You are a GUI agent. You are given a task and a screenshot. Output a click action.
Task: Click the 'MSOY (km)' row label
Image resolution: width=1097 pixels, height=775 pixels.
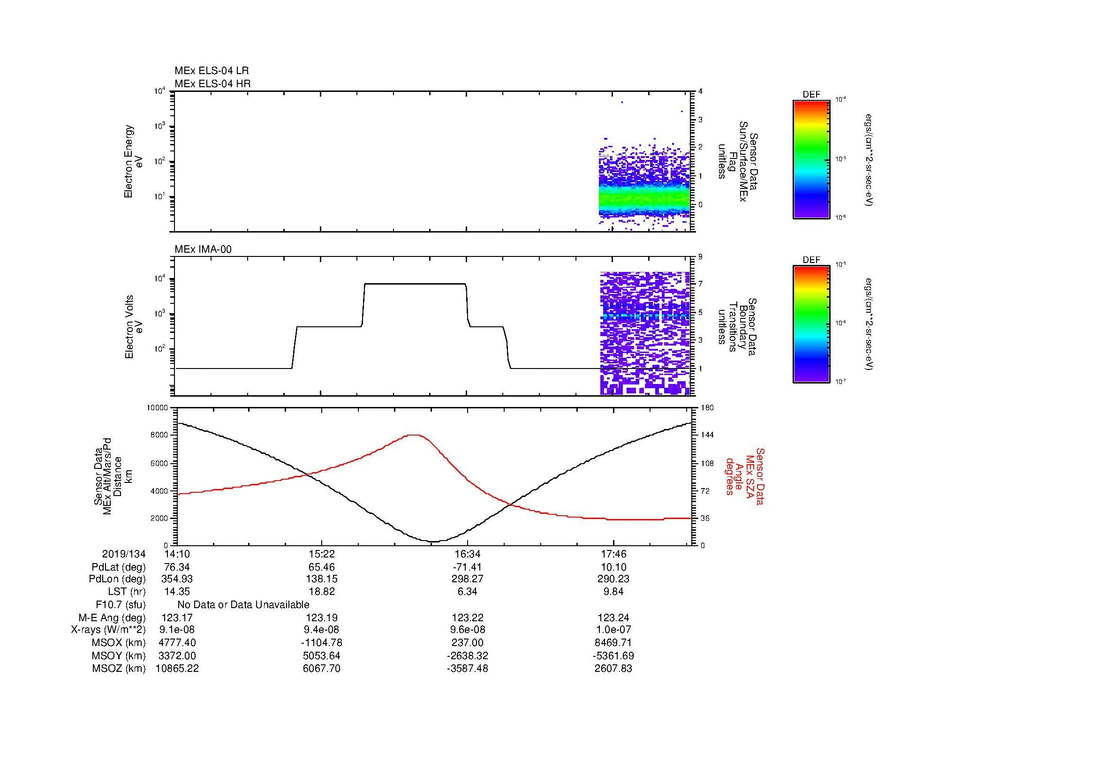(x=119, y=655)
